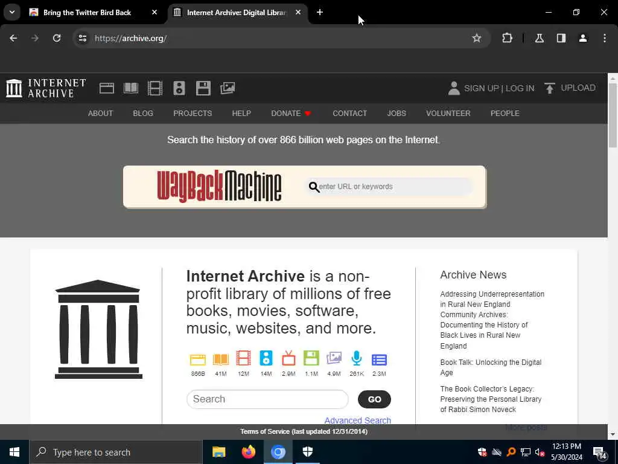The width and height of the screenshot is (618, 464).
Task: Open the DONATE menu item
Action: [x=291, y=113]
